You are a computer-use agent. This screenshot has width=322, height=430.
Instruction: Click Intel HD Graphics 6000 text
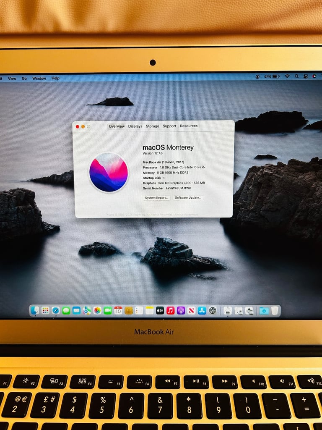coord(181,183)
